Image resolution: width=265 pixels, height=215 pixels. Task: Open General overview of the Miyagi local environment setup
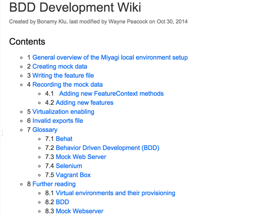pyautogui.click(x=110, y=57)
